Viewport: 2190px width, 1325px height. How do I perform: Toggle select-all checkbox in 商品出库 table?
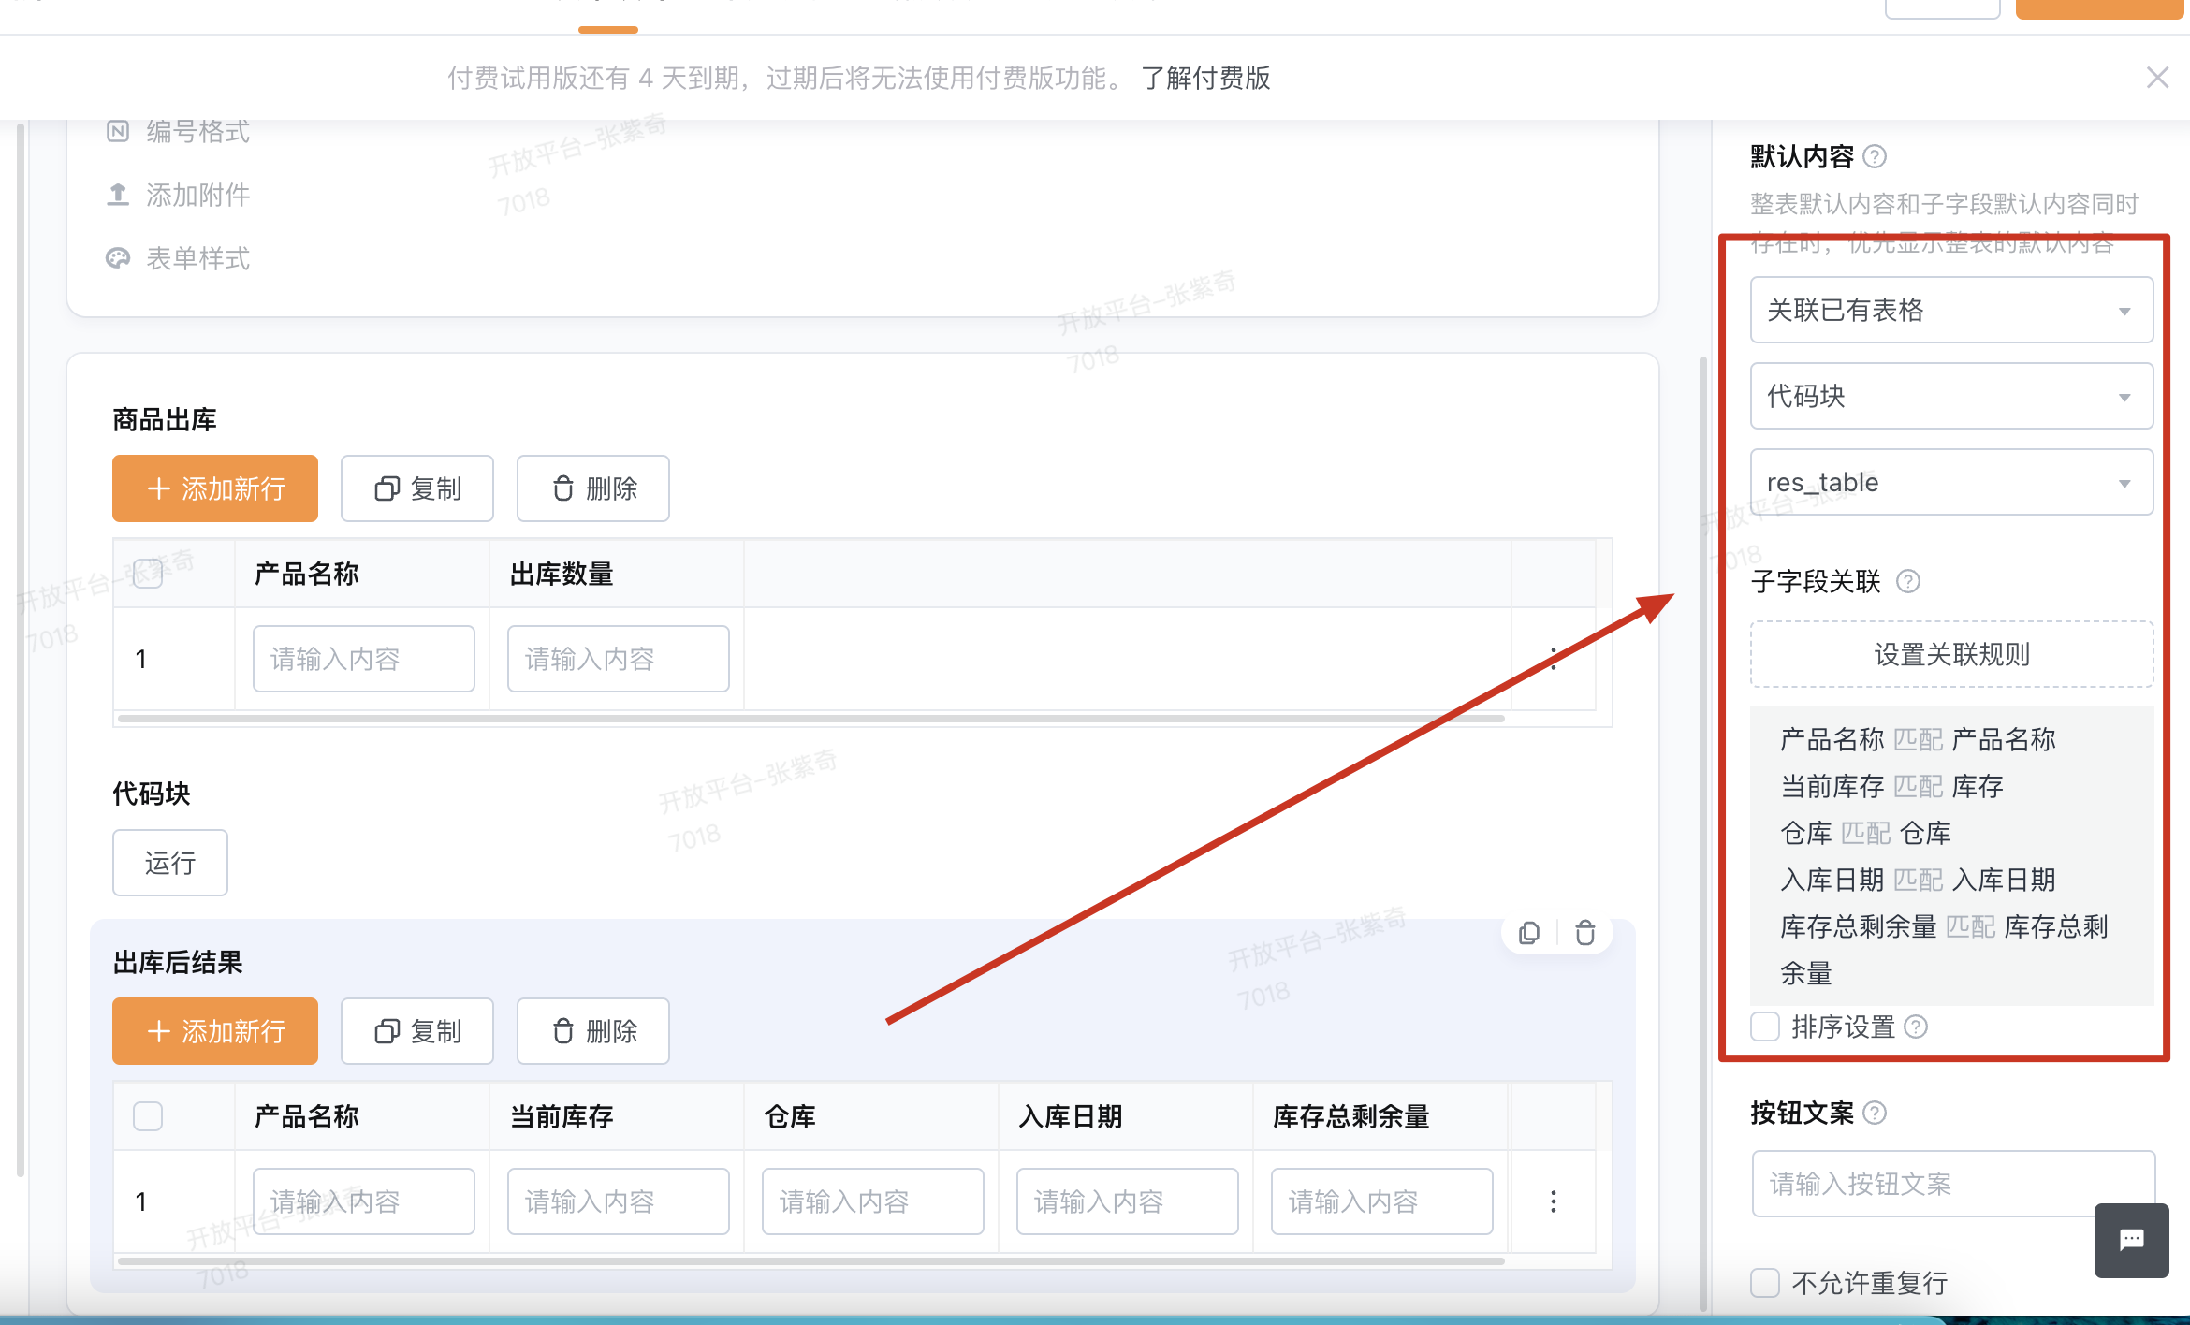[148, 574]
